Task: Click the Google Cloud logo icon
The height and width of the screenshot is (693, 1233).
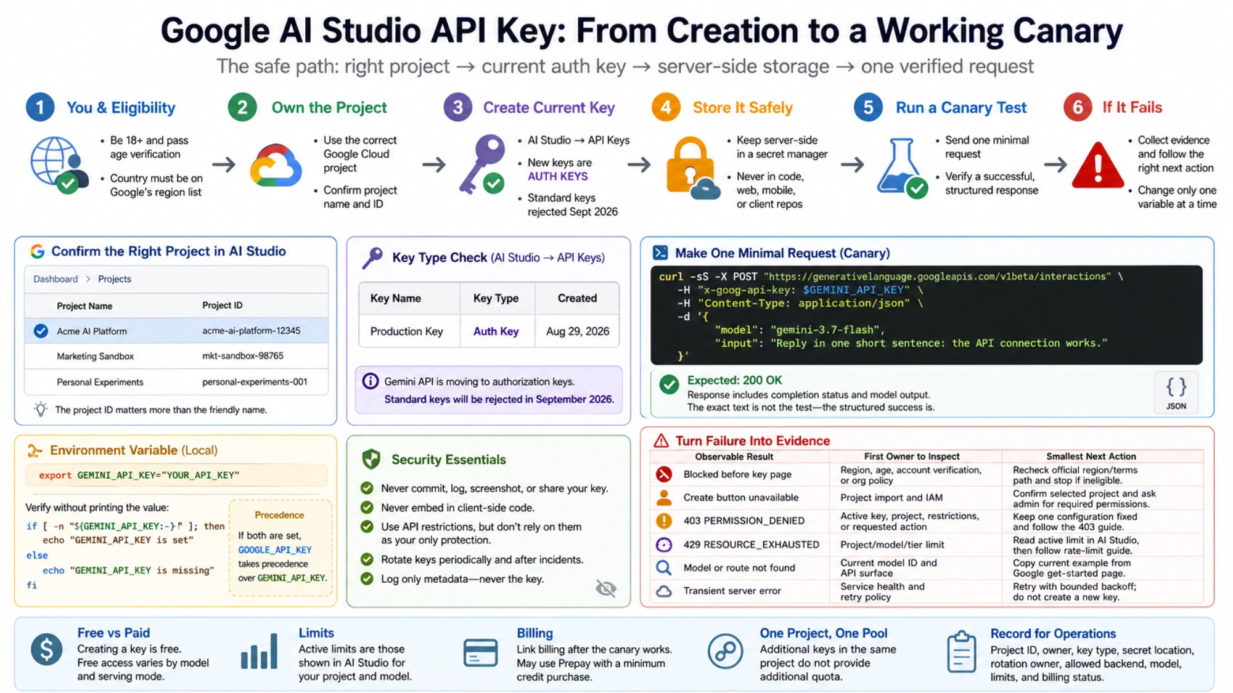Action: tap(276, 165)
